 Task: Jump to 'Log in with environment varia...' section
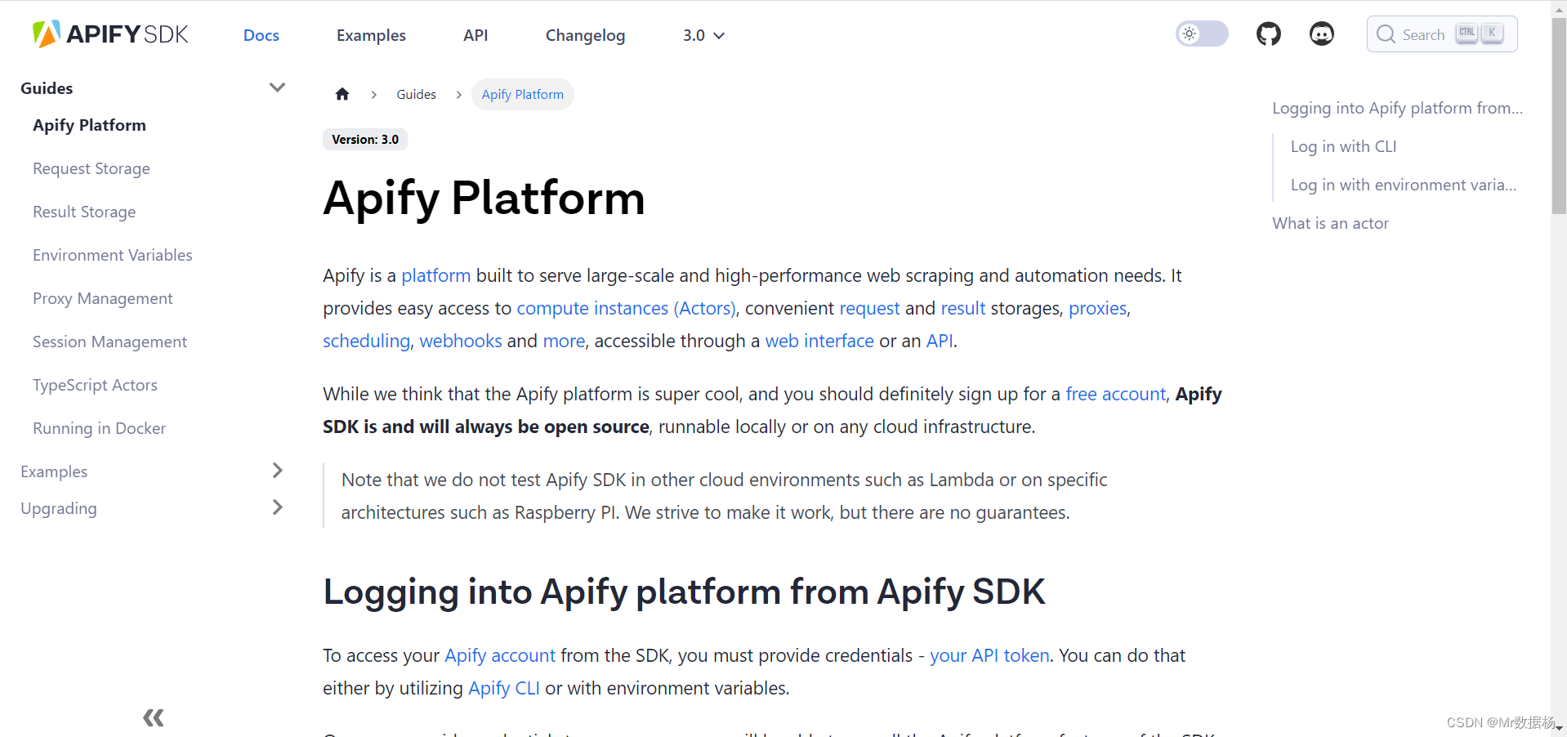[x=1403, y=185]
